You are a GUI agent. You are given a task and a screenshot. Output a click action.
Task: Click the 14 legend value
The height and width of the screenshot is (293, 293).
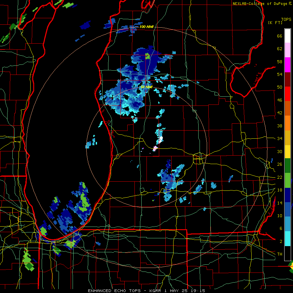280,203
